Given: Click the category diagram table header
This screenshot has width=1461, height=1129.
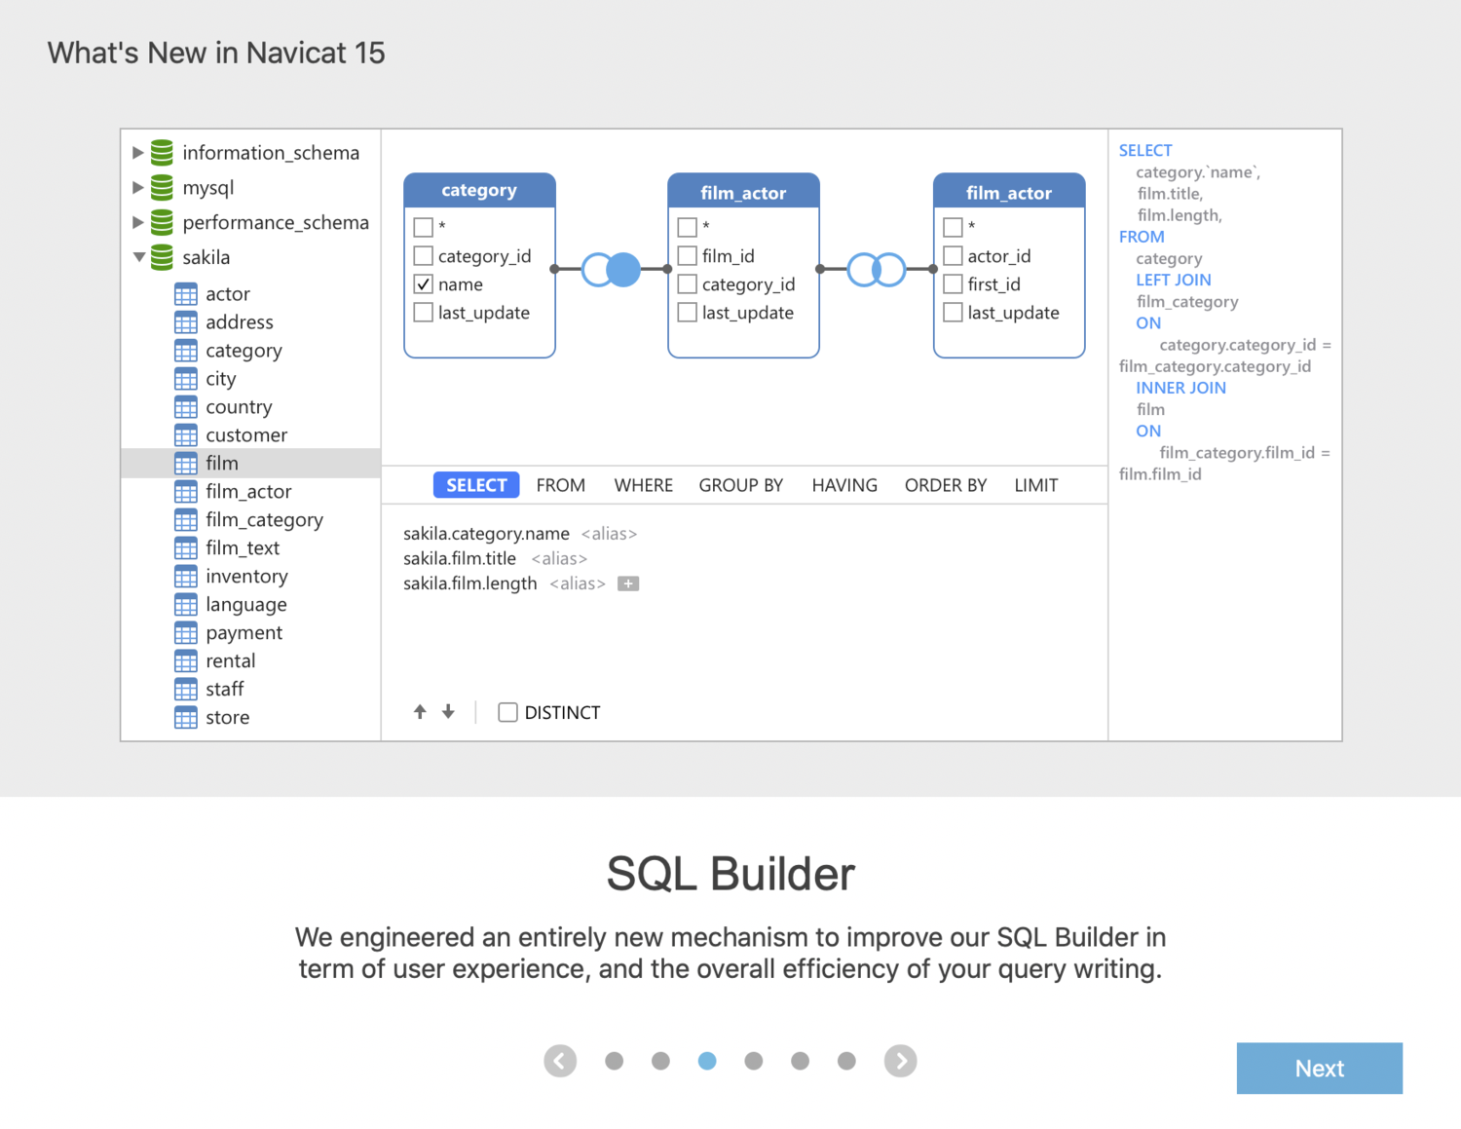Looking at the screenshot, I should click(x=479, y=190).
